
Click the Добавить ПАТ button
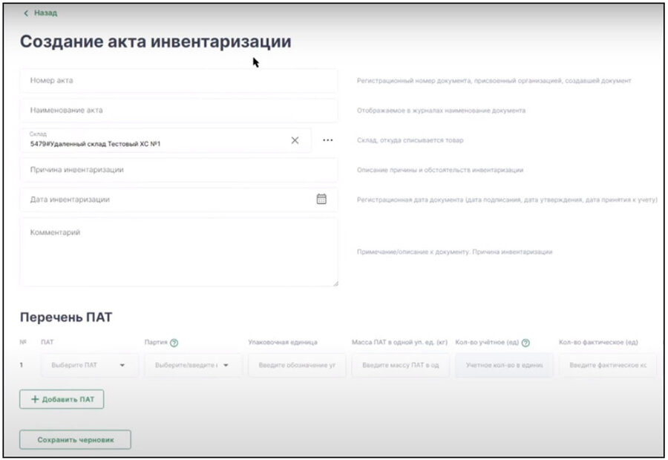point(64,398)
